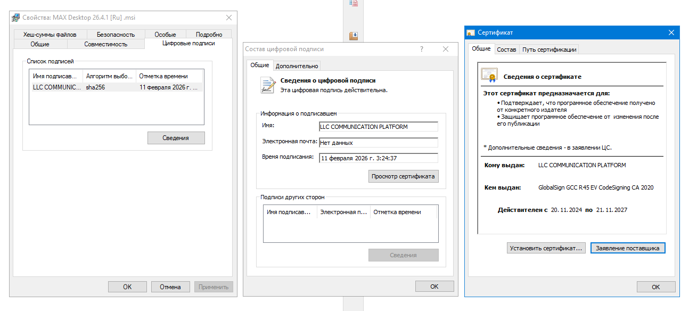The height and width of the screenshot is (311, 689).
Task: Click the GlobalSign GCC R45 issuer text
Action: point(596,187)
